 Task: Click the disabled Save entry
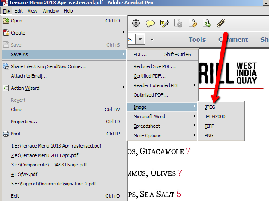(64, 45)
